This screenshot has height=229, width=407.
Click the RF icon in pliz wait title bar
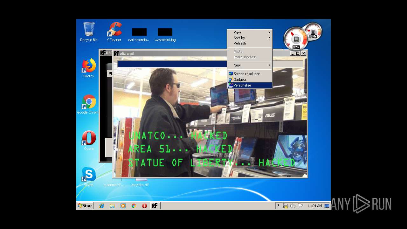click(x=117, y=53)
